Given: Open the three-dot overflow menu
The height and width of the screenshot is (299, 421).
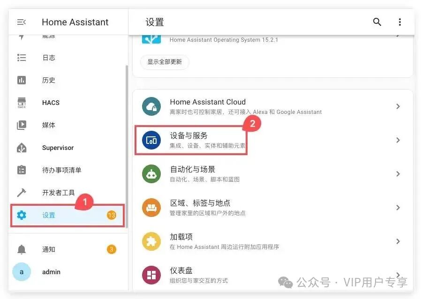Looking at the screenshot, I should 400,22.
